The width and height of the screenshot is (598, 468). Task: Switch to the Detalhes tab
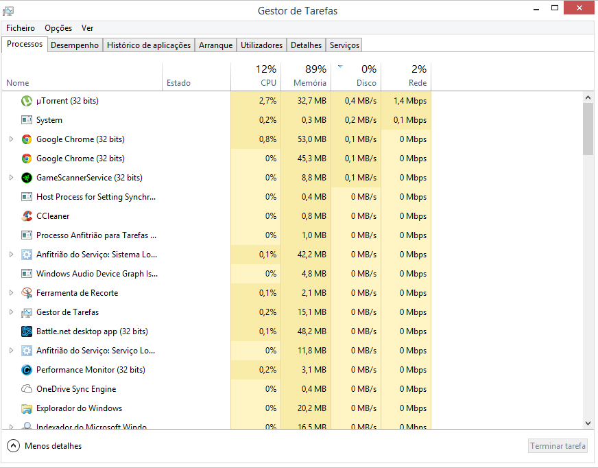click(307, 45)
